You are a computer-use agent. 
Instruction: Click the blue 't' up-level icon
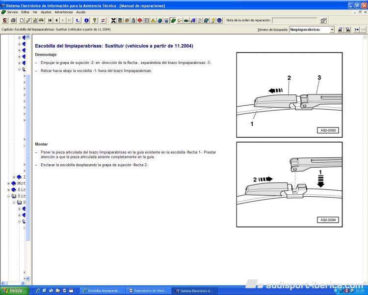click(78, 21)
